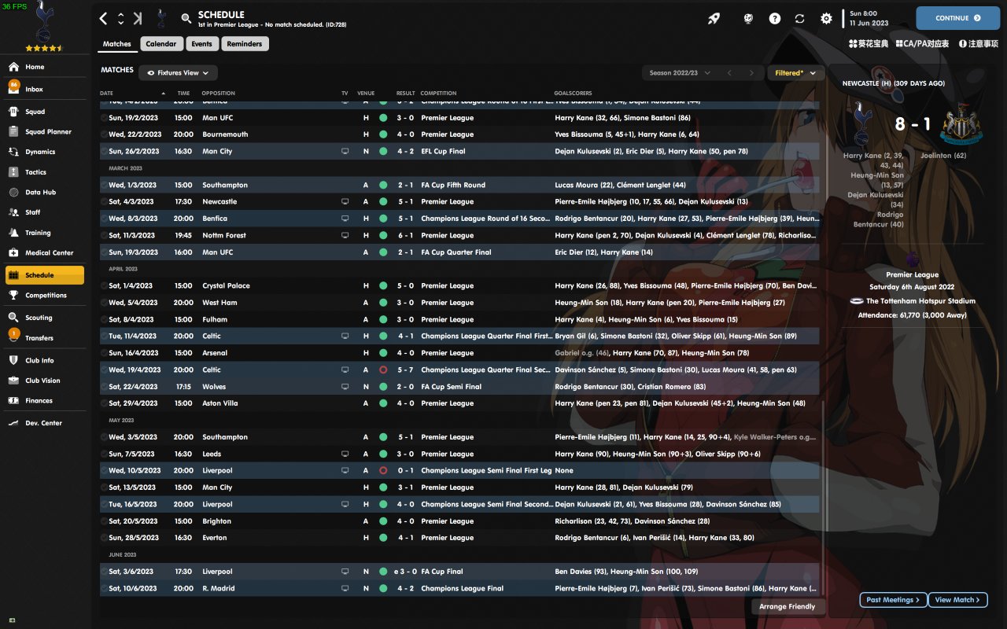The height and width of the screenshot is (629, 1007).
Task: Tick the circle beside Sun 19/2/2023 Man UFC
Action: 104,118
